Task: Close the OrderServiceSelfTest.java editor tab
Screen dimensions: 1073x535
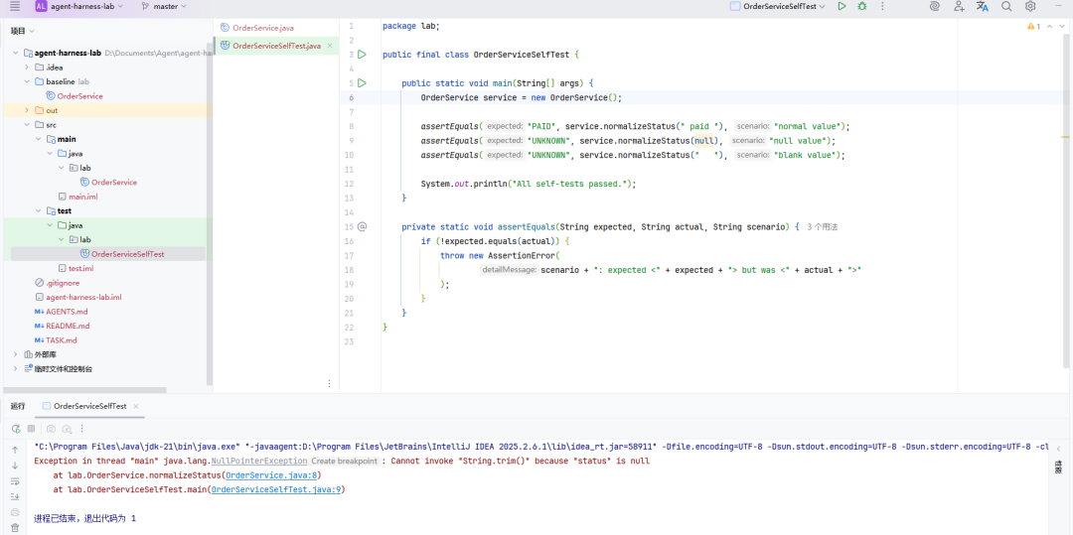Action: coord(329,46)
